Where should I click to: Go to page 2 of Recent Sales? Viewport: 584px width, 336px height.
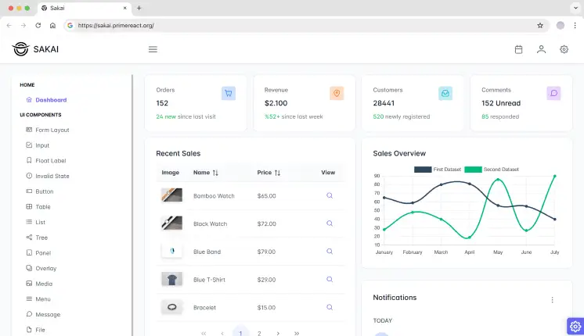pos(259,333)
